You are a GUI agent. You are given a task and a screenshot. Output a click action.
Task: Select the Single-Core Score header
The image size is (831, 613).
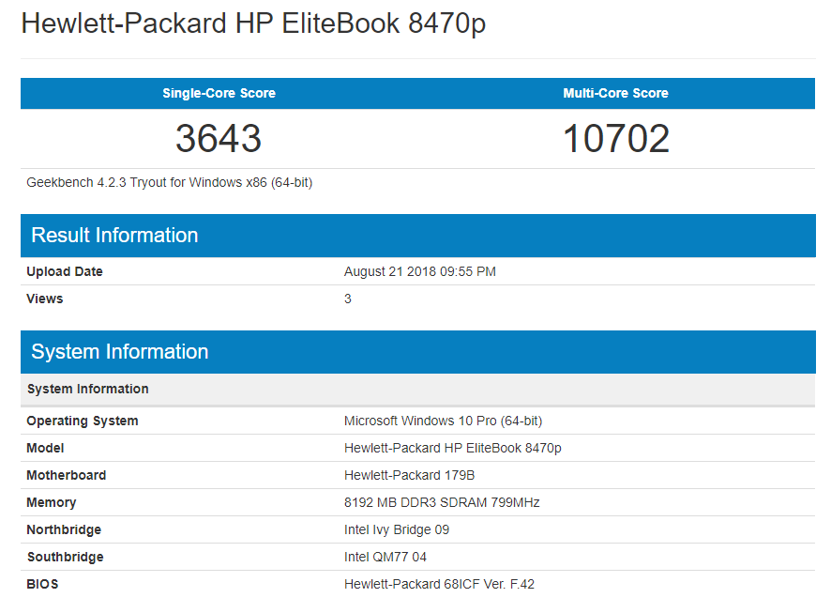click(219, 93)
